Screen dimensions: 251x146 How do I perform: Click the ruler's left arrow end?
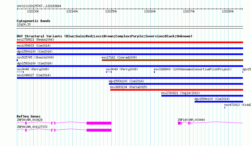click(x=17, y=9)
